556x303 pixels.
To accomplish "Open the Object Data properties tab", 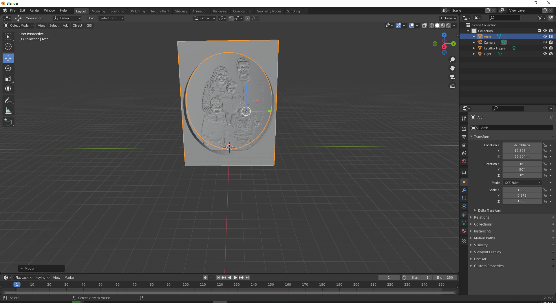I will click(464, 223).
